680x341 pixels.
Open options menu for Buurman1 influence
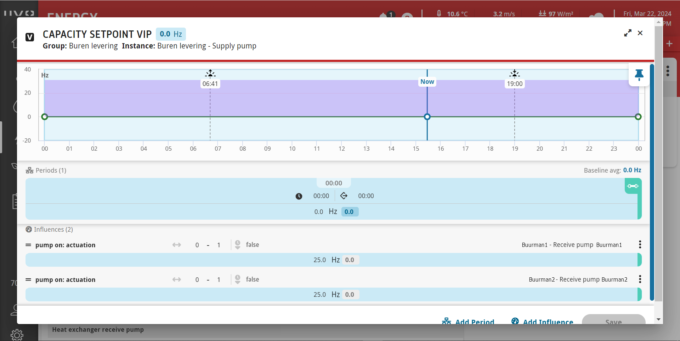(640, 244)
